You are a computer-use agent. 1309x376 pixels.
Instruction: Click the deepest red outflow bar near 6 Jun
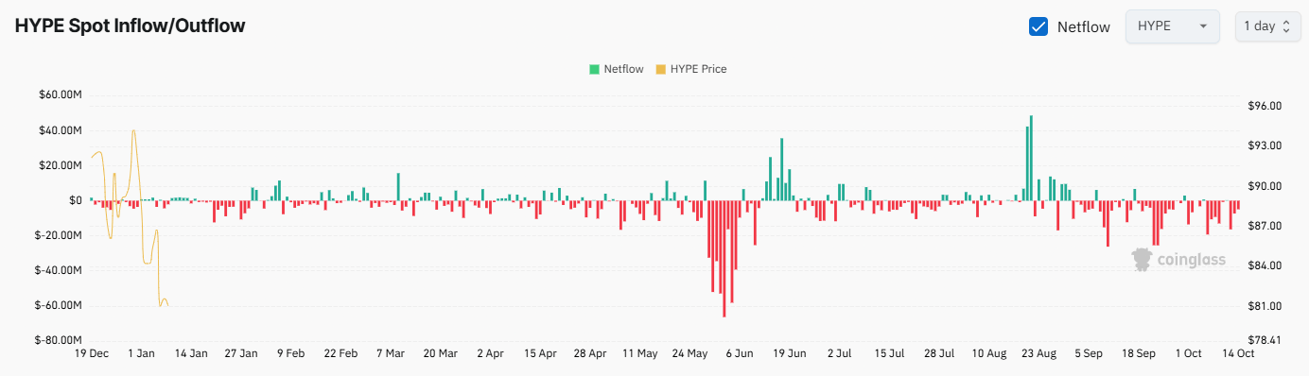click(x=724, y=259)
